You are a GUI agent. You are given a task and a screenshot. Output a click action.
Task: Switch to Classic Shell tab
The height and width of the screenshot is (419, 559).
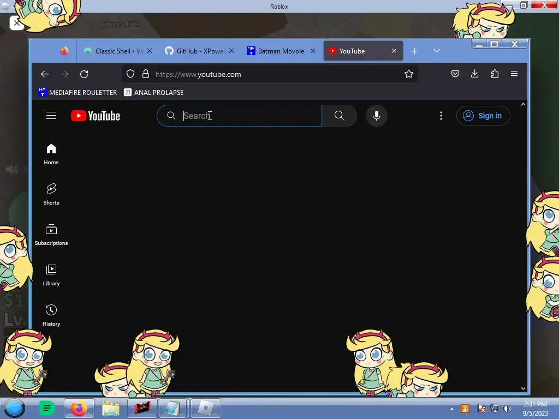[118, 51]
